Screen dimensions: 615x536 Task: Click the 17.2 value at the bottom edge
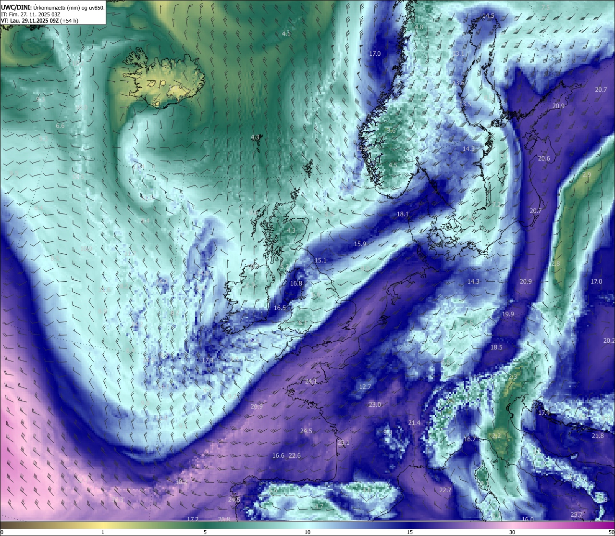click(193, 519)
